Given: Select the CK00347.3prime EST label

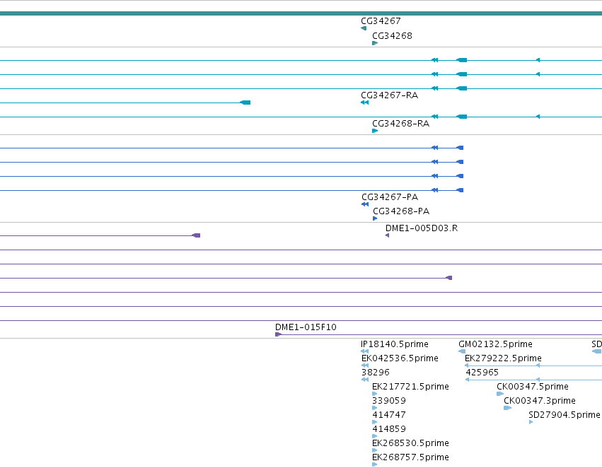Looking at the screenshot, I should [540, 401].
